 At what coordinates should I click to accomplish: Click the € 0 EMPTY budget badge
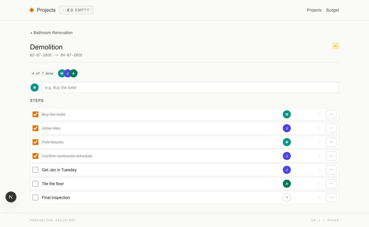(76, 10)
